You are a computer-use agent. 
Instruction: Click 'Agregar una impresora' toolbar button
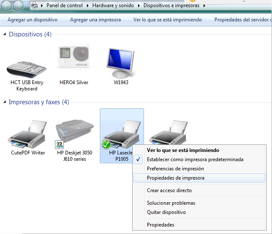pyautogui.click(x=95, y=20)
